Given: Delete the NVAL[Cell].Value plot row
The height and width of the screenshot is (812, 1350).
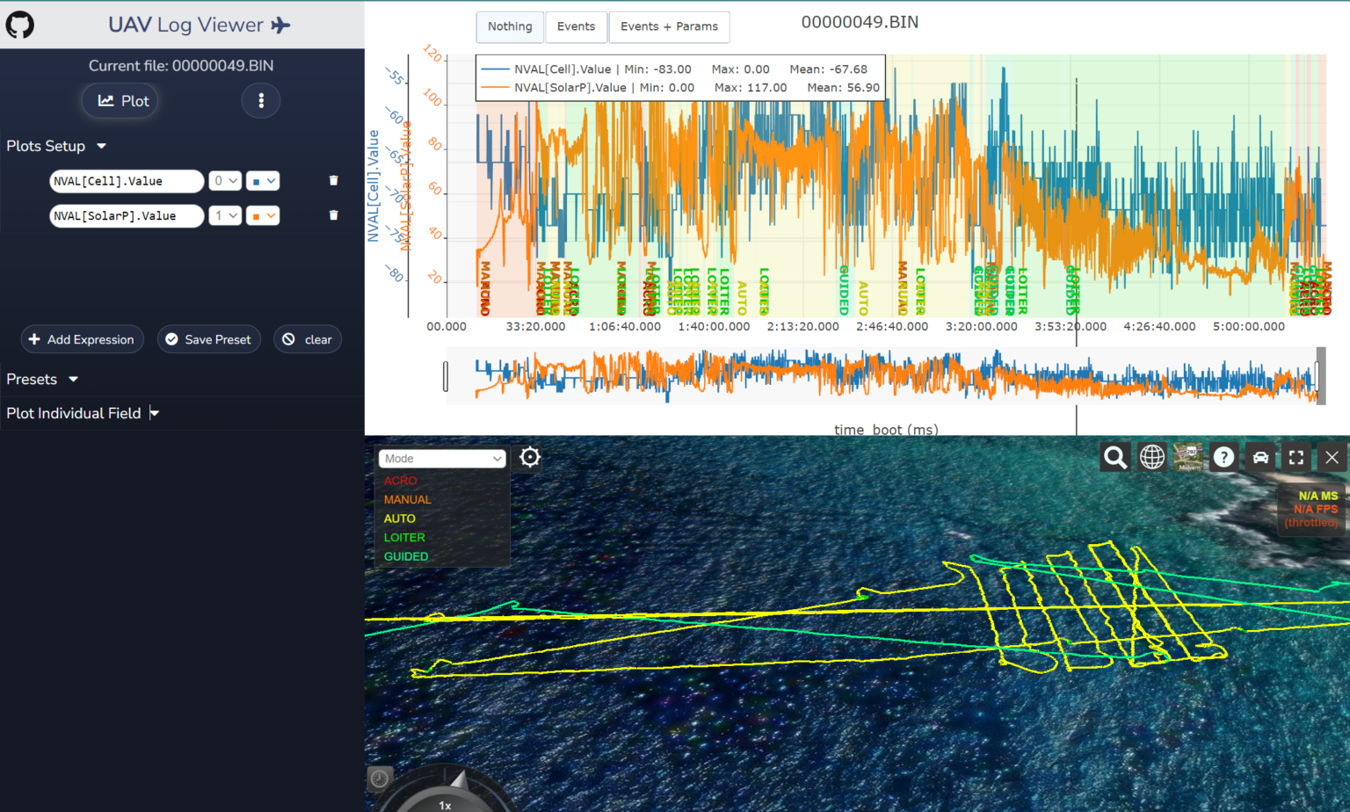Looking at the screenshot, I should point(333,180).
